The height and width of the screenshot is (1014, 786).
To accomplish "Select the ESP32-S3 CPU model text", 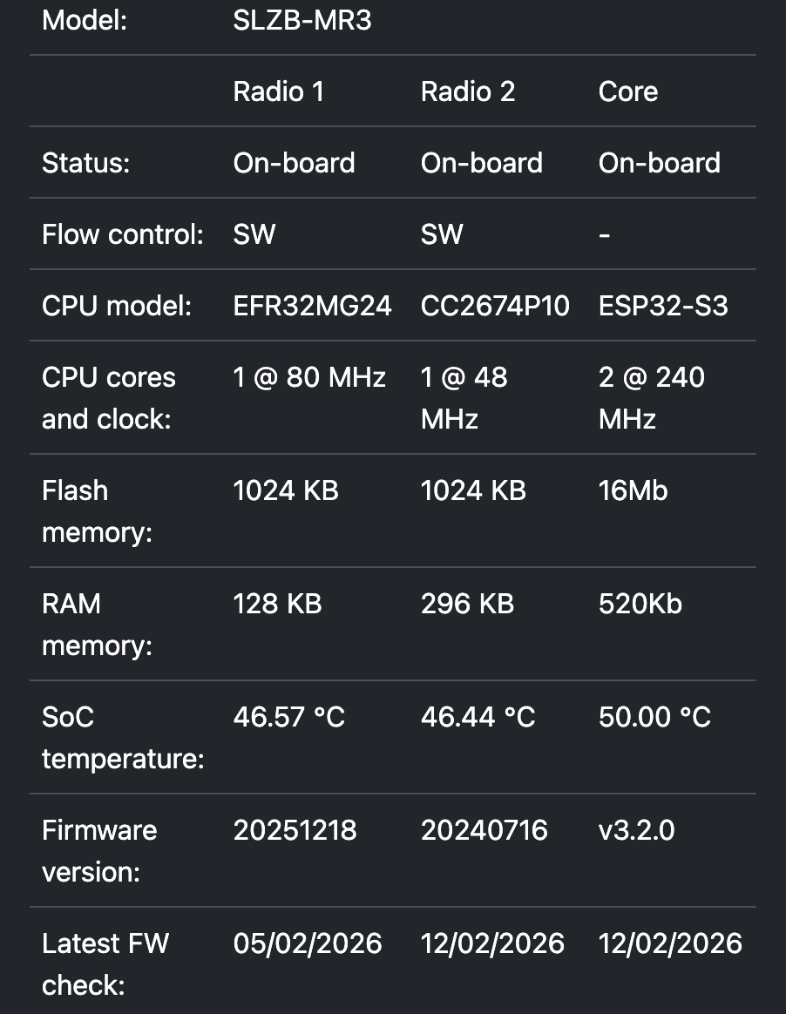I will point(663,306).
